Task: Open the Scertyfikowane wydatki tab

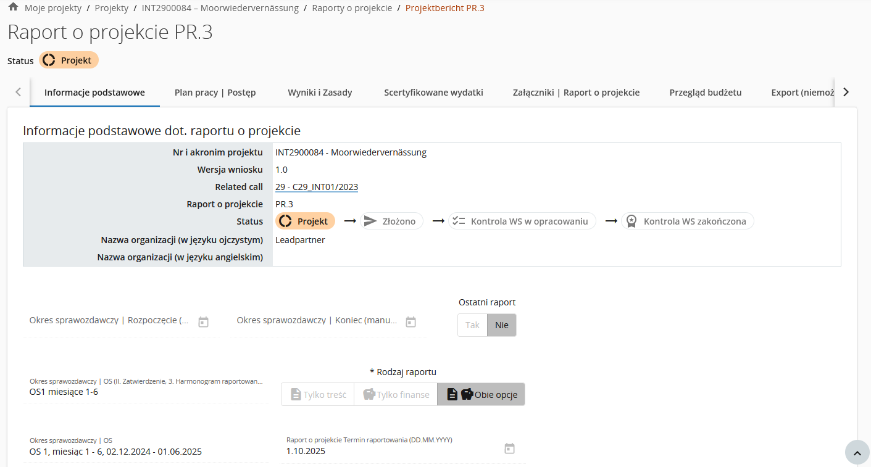Action: point(433,93)
